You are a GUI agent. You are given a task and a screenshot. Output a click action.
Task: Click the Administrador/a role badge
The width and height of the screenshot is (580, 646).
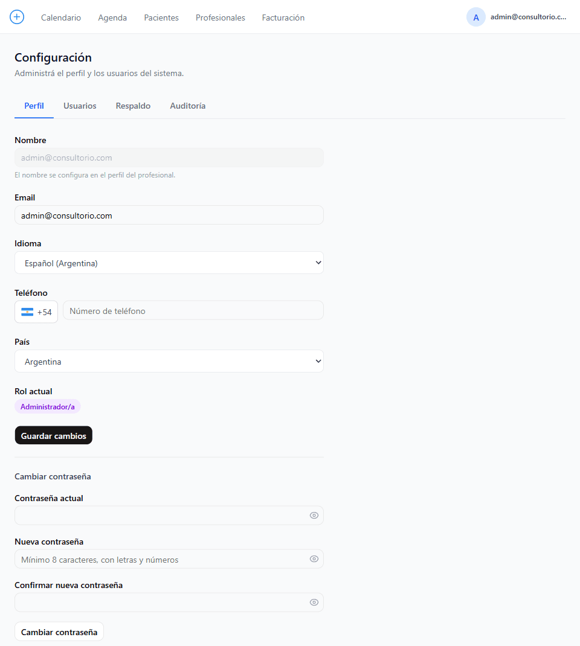click(x=47, y=407)
